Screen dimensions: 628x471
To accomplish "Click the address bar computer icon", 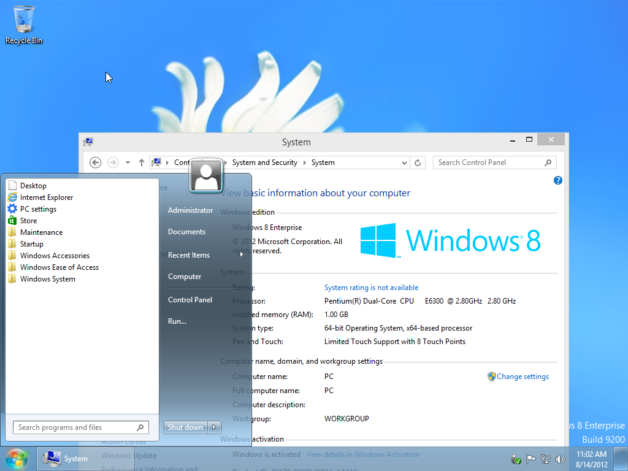I will click(x=156, y=162).
